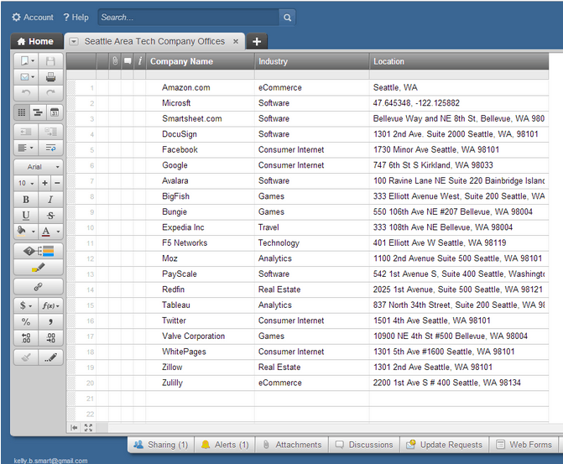
Task: Toggle underline formatting
Action: click(26, 215)
